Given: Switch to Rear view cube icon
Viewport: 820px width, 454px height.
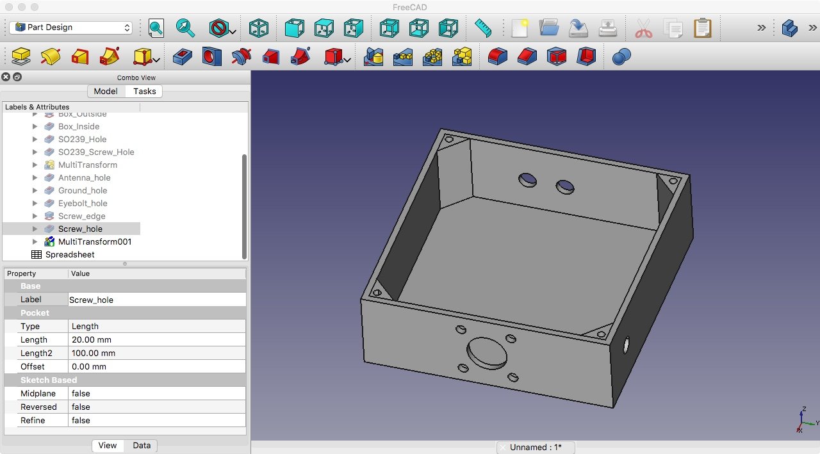Looking at the screenshot, I should (x=389, y=28).
